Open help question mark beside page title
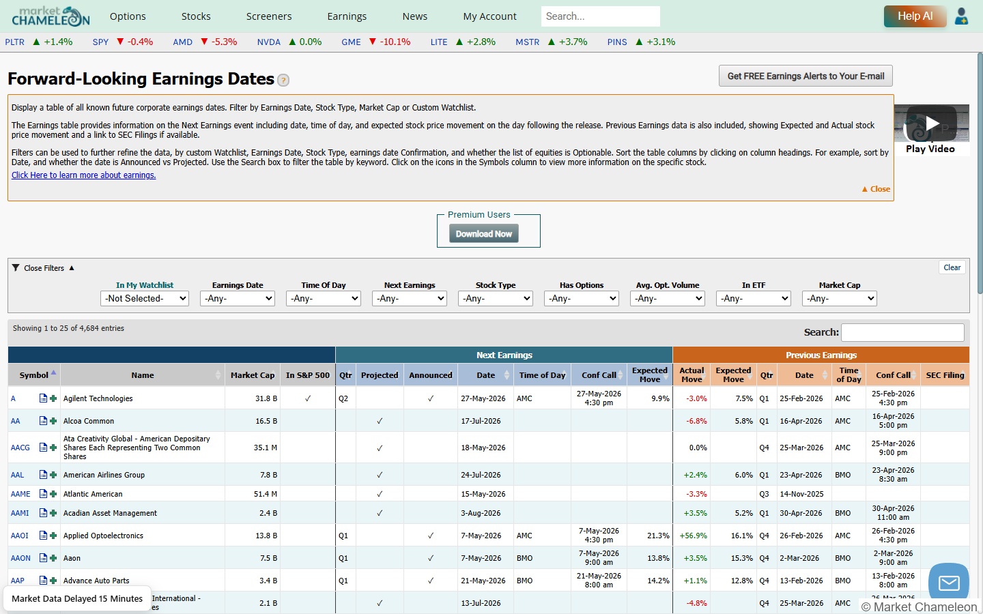983x614 pixels. coord(283,80)
